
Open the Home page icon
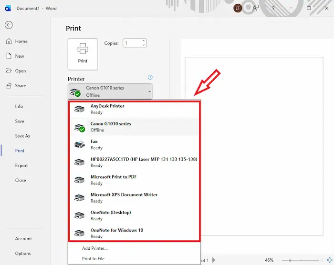pyautogui.click(x=9, y=41)
